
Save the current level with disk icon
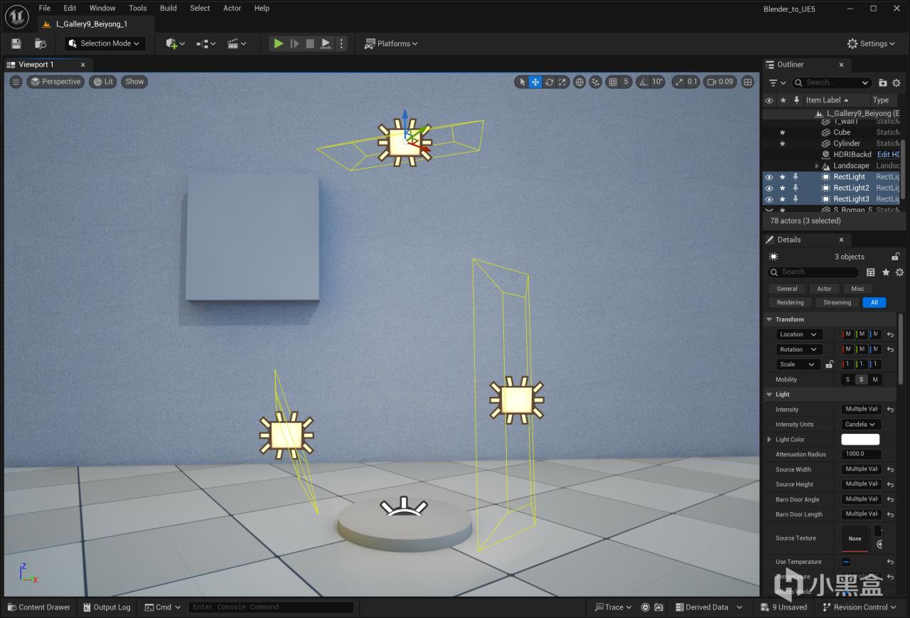[16, 43]
